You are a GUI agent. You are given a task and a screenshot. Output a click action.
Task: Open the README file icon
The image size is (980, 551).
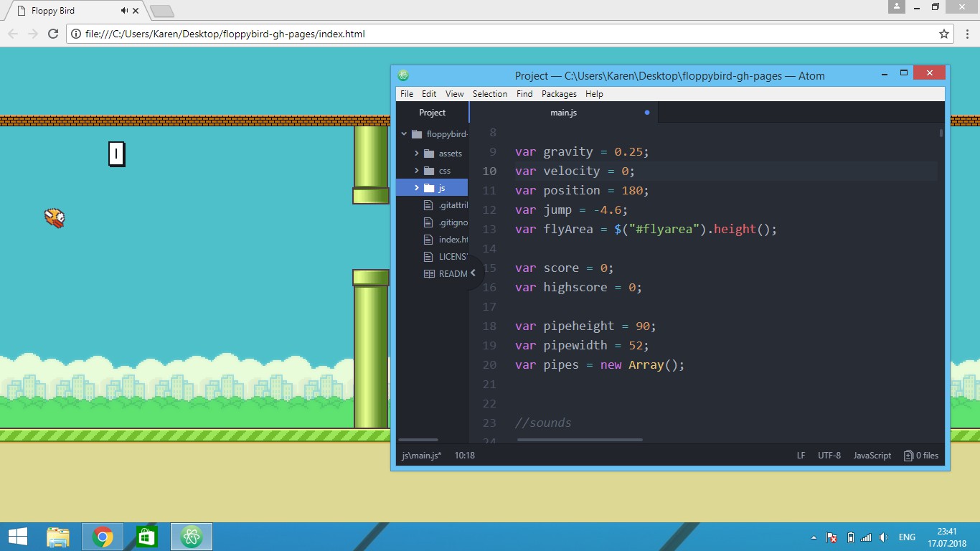(429, 274)
